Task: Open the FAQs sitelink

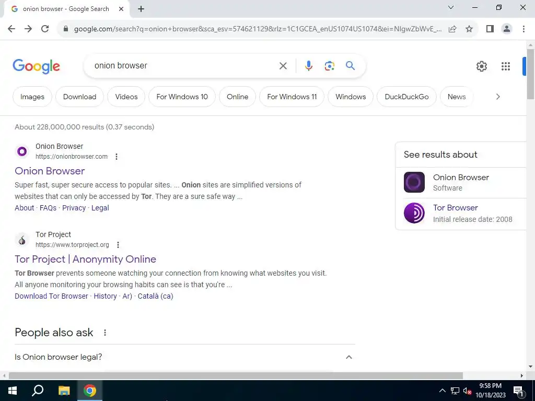Action: tap(48, 208)
